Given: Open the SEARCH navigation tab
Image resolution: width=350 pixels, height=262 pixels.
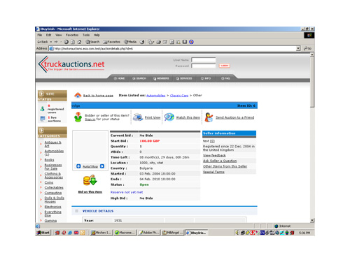Looking at the screenshot, I should click(139, 78).
